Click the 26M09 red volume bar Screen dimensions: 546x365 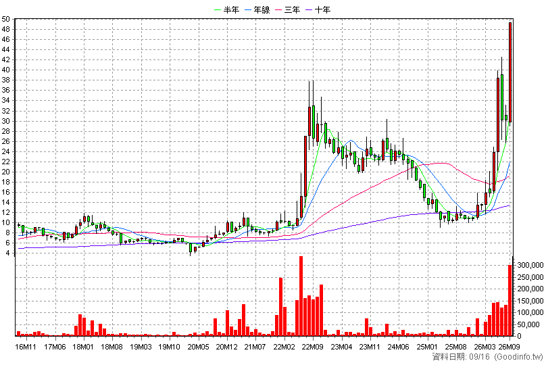click(510, 300)
